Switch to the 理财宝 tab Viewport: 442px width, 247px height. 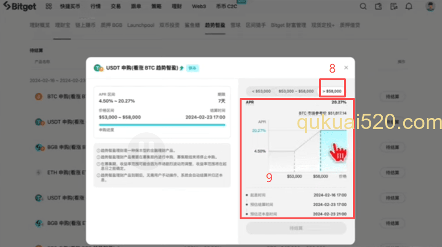point(62,25)
